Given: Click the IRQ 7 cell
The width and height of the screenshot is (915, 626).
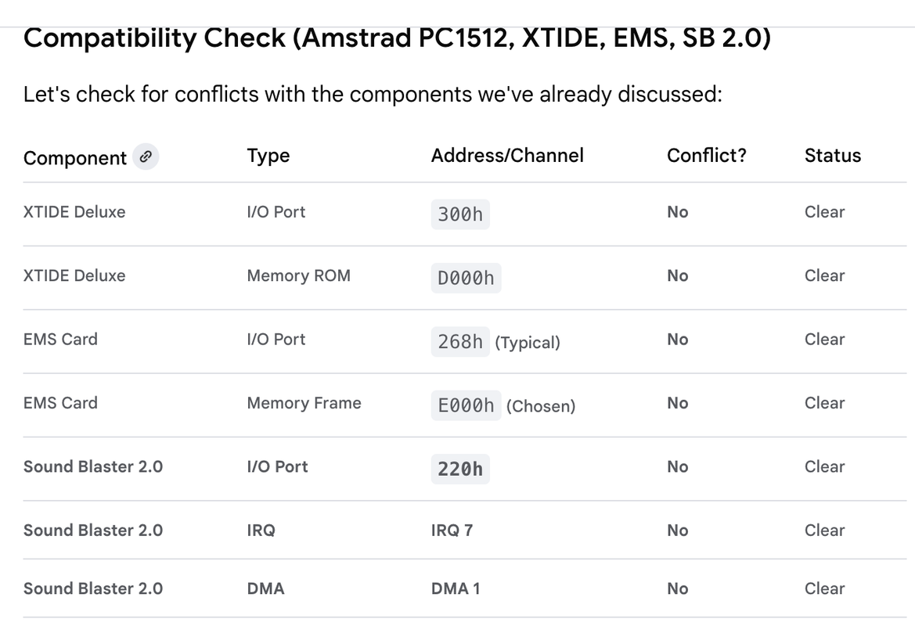Looking at the screenshot, I should [x=452, y=531].
